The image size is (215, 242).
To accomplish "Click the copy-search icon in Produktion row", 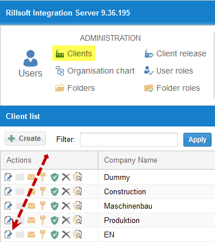I will 78,220.
